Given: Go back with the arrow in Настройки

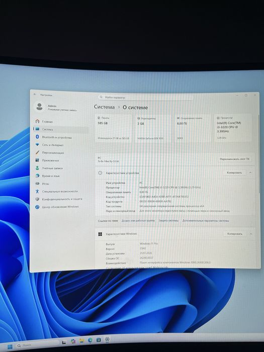Looking at the screenshot, I should click(35, 95).
